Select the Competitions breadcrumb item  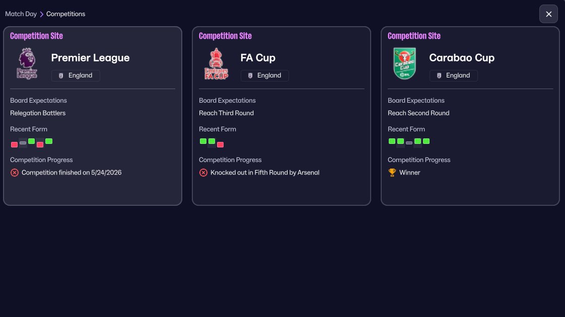(x=65, y=14)
